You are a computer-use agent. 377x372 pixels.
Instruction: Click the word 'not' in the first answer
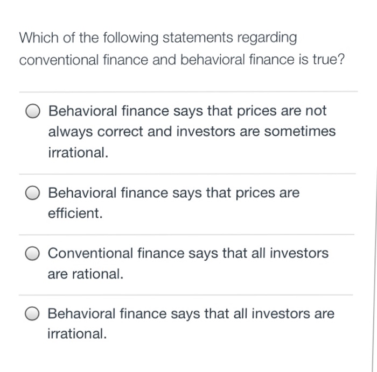point(315,111)
